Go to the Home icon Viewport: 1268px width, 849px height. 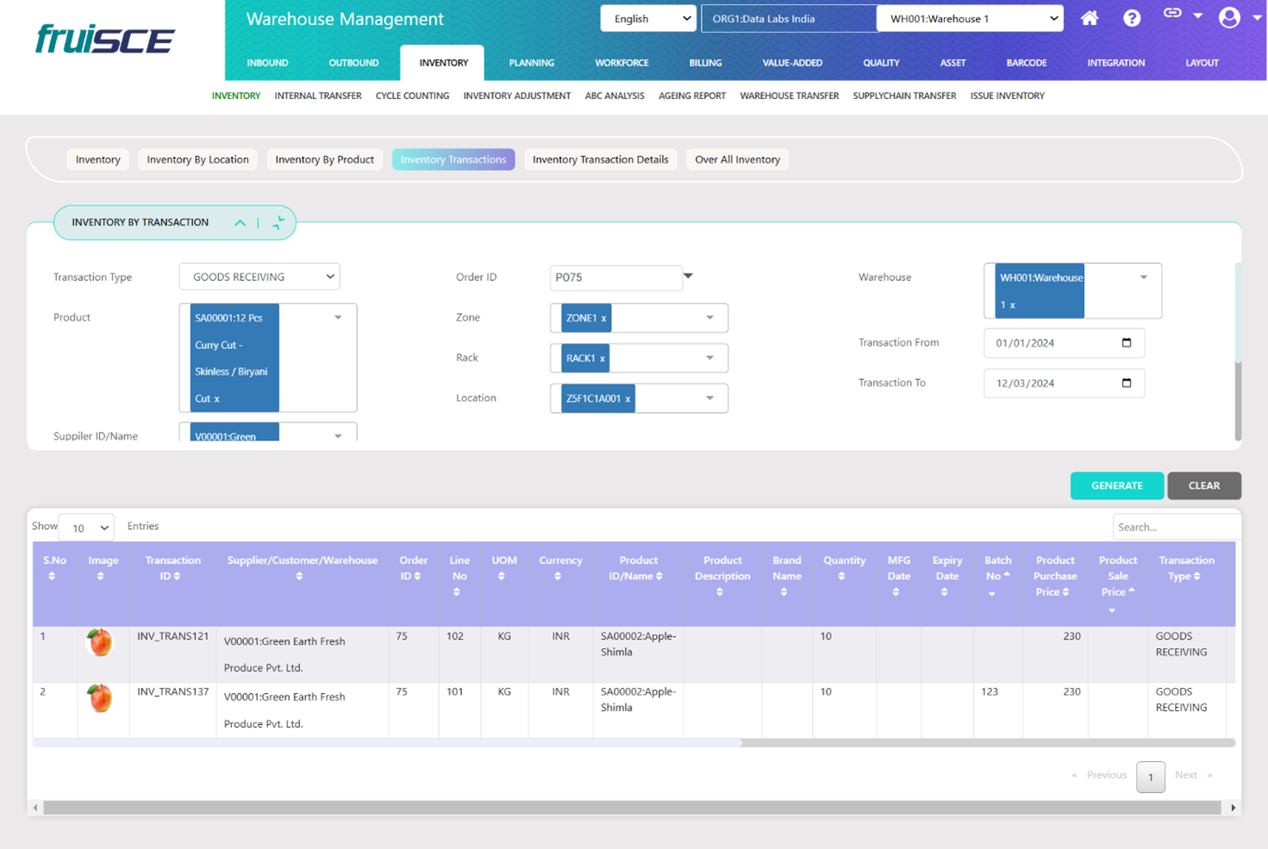[1090, 18]
